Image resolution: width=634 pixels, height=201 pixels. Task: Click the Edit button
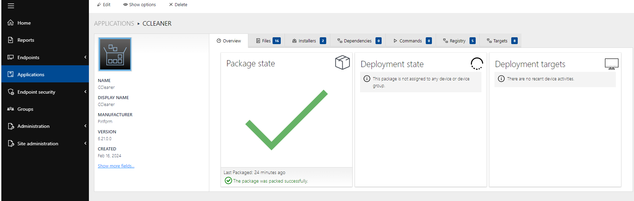pos(104,5)
